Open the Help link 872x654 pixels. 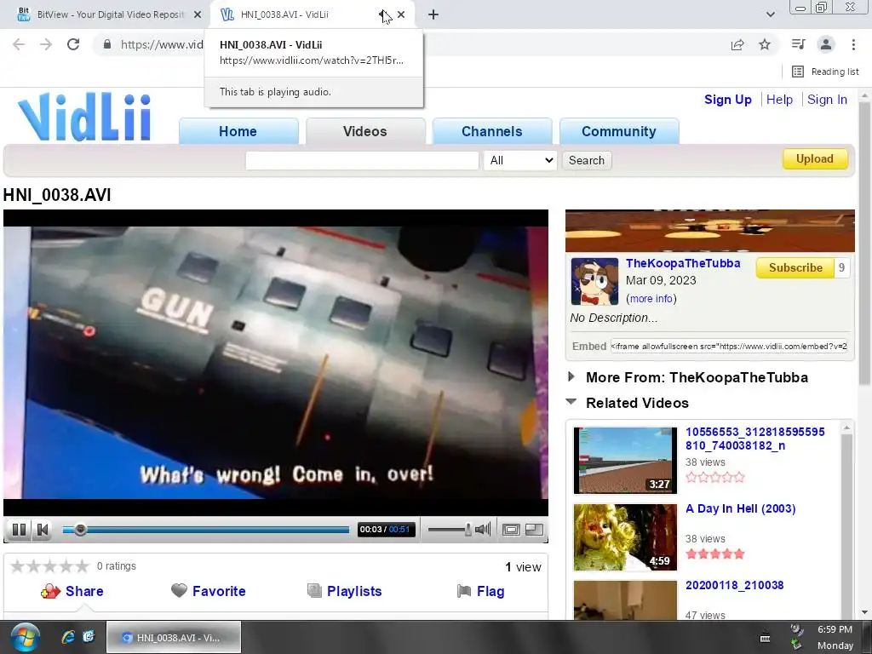point(779,100)
